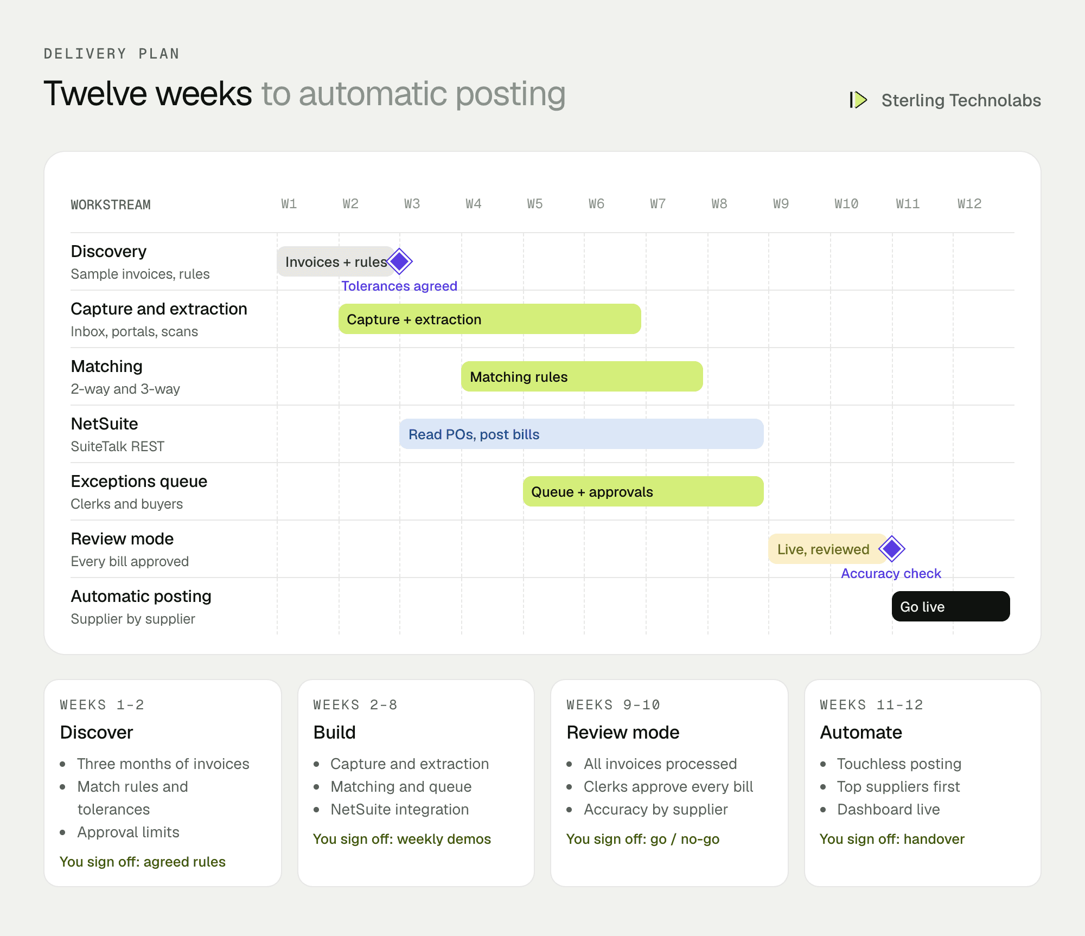Click the Go live bar
This screenshot has height=936, width=1085.
point(951,606)
